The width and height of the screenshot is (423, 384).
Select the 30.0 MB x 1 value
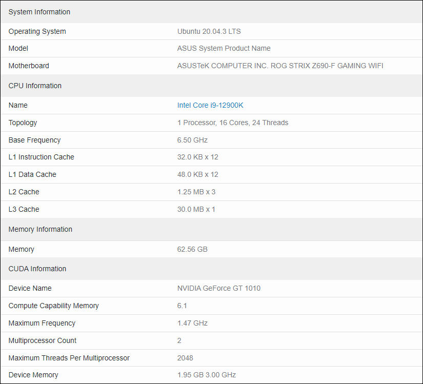196,209
